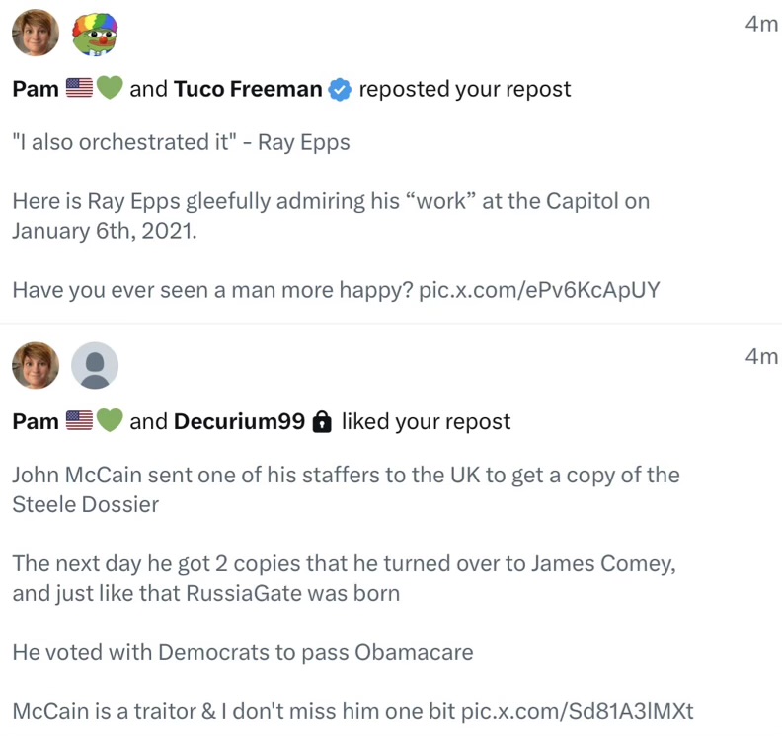Click the "reposted your repost" text

point(464,90)
